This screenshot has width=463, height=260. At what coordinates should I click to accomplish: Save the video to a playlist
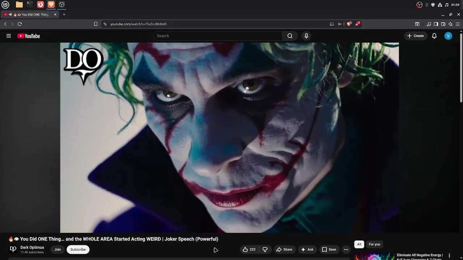pos(329,250)
